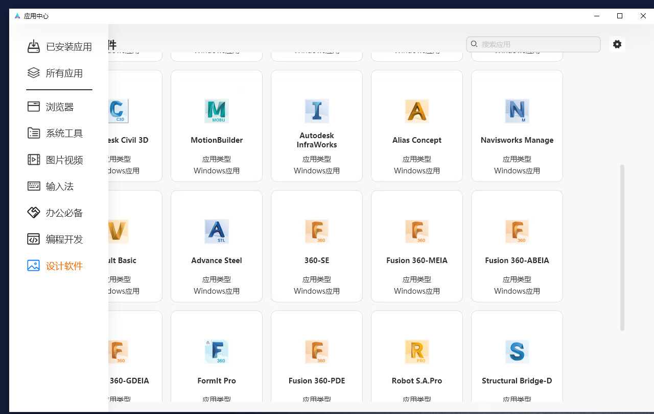Click the Structural Bridge-D icon
This screenshot has width=654, height=414.
[x=517, y=352]
